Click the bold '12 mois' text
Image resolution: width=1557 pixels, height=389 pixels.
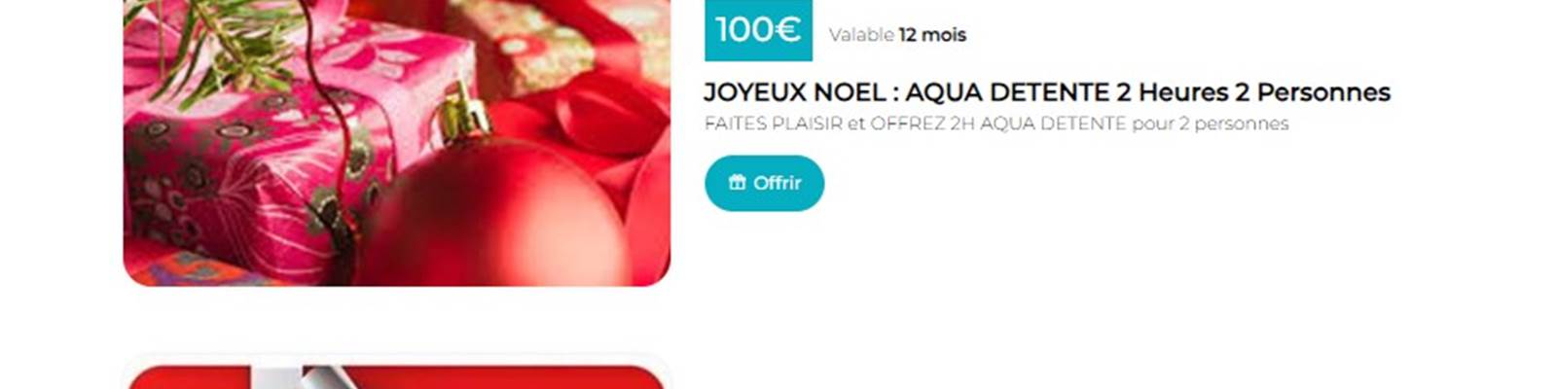[x=932, y=35]
